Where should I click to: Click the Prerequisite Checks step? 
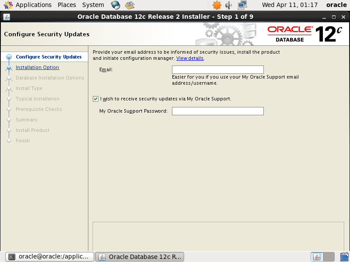[38, 109]
